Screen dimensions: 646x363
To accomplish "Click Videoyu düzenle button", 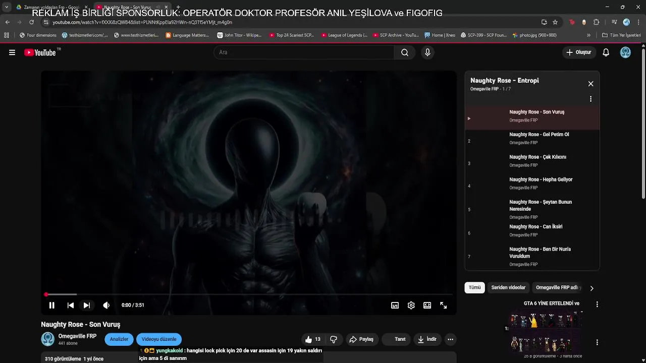I will pos(159,339).
